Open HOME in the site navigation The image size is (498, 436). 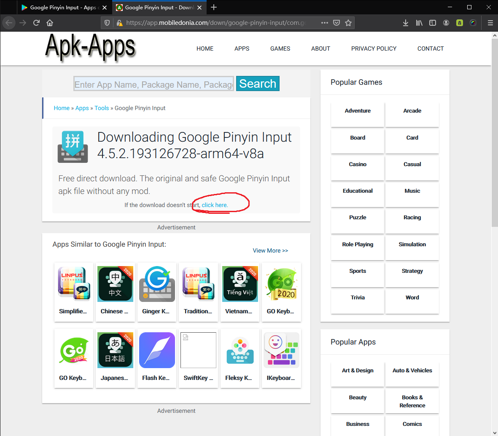[x=205, y=48]
